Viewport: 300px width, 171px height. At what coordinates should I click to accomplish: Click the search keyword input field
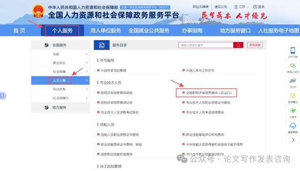pos(206,45)
